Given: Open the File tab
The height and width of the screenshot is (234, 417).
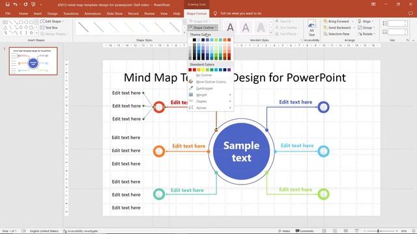Looking at the screenshot, I should click(x=8, y=13).
